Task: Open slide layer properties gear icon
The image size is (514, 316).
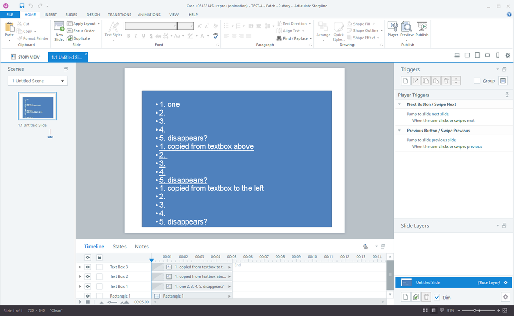Action: coord(504,297)
